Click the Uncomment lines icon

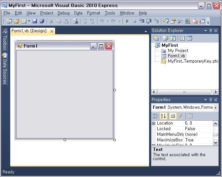click(x=92, y=21)
